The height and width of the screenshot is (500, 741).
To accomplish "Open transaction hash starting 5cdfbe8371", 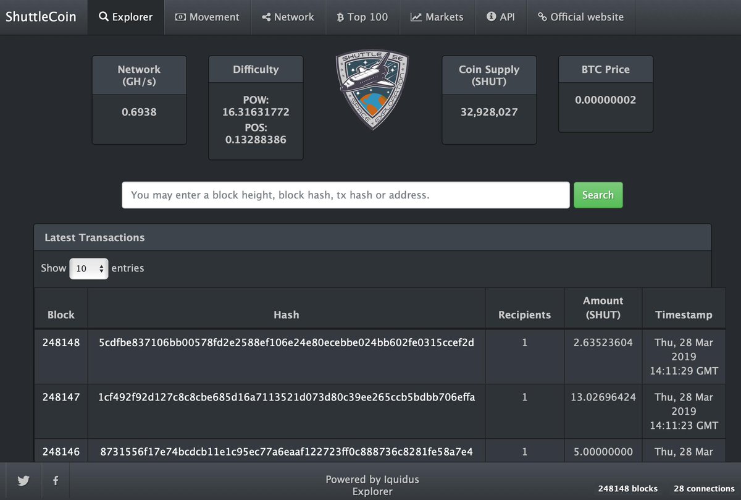I will coord(287,342).
